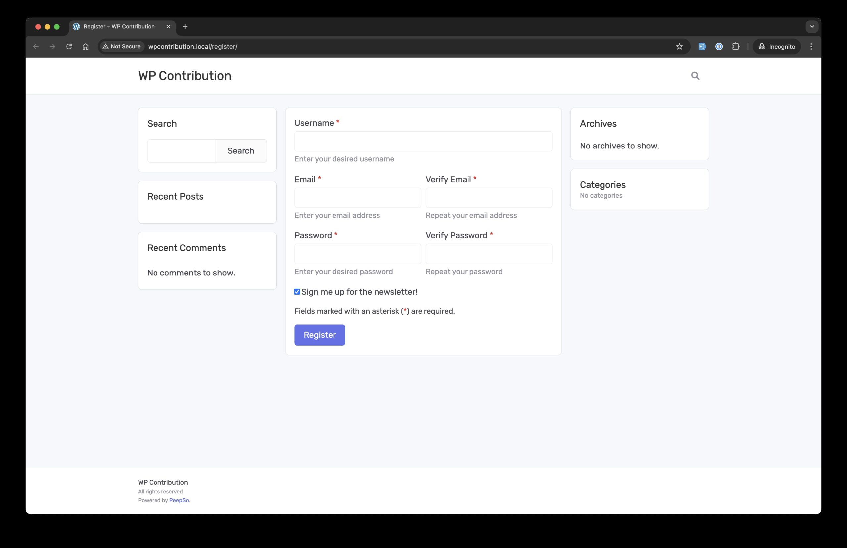
Task: Open the blue FI extension icon
Action: coord(702,47)
